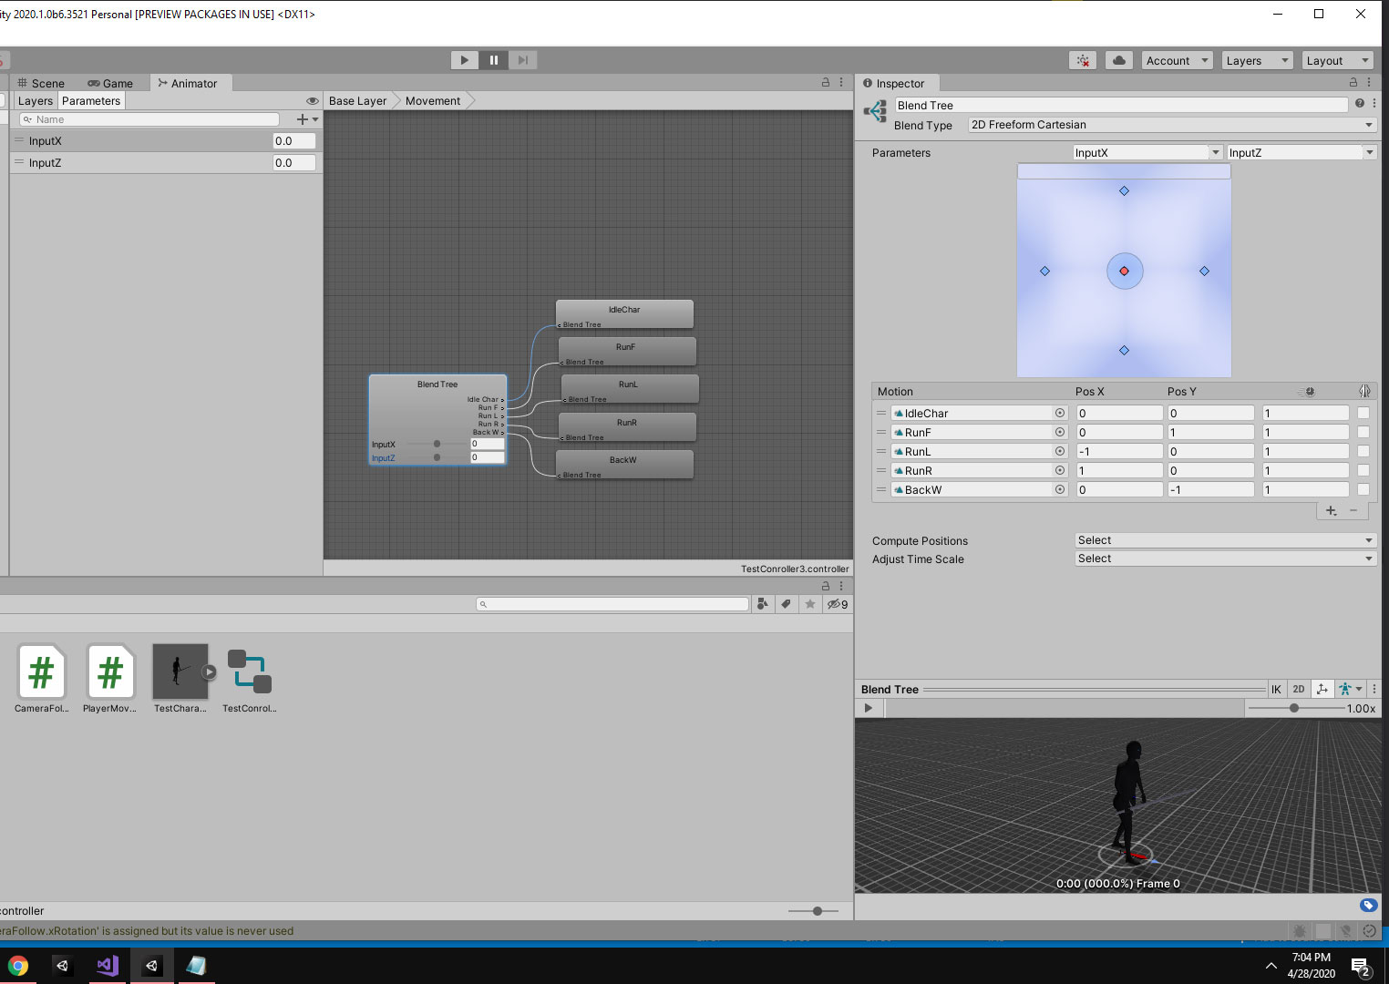Adjust InputZ slider on Blend Tree node
This screenshot has width=1389, height=984.
(x=437, y=457)
